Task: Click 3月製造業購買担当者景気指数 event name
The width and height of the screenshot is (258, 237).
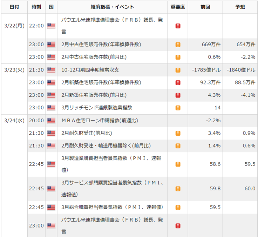Action: (111, 164)
